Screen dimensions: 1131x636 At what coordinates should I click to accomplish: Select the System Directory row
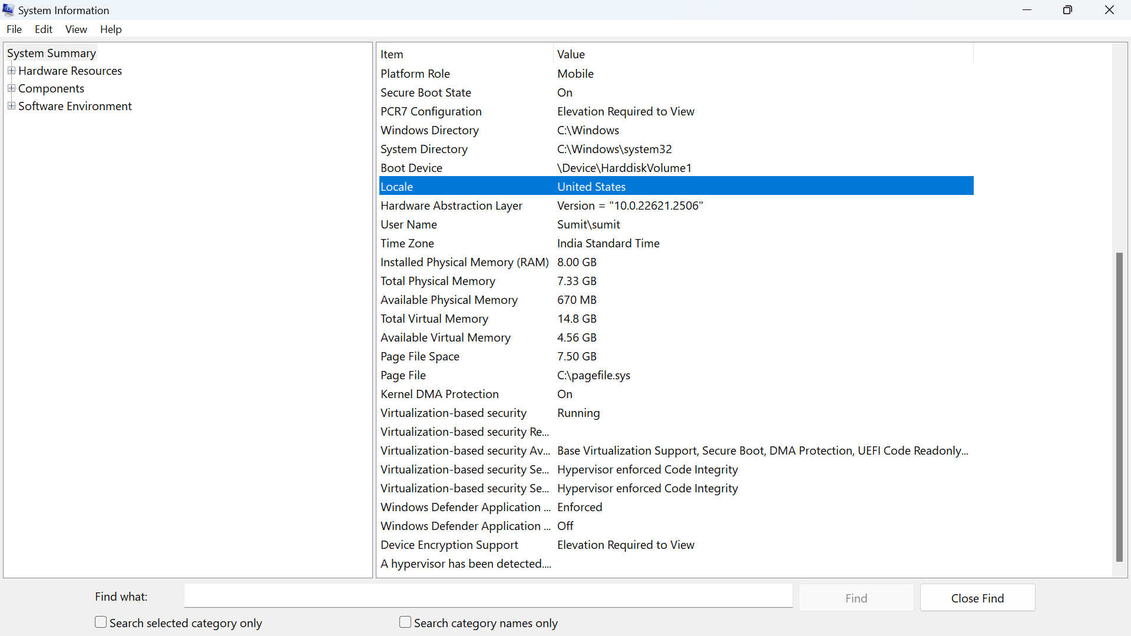676,149
